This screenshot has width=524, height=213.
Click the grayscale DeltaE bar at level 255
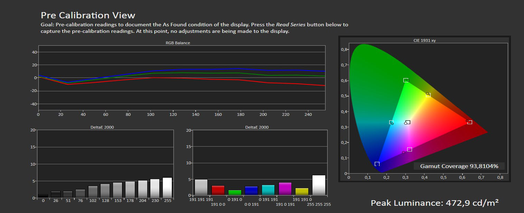[x=167, y=188]
